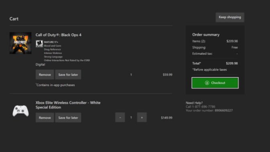Proceed with the green Checkout button
The width and height of the screenshot is (270, 152).
tap(215, 83)
